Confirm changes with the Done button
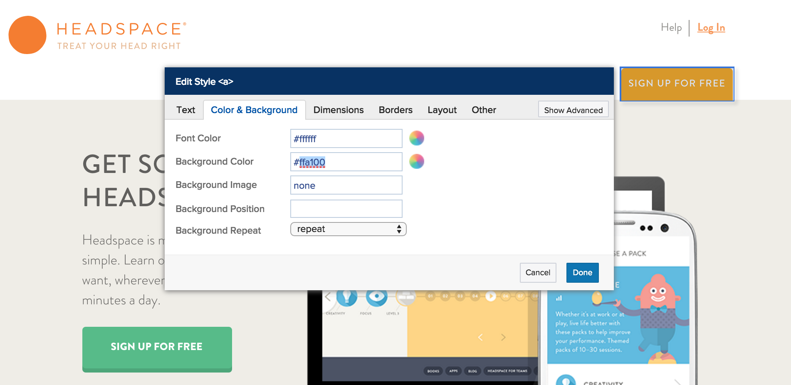Image resolution: width=791 pixels, height=385 pixels. coord(582,273)
